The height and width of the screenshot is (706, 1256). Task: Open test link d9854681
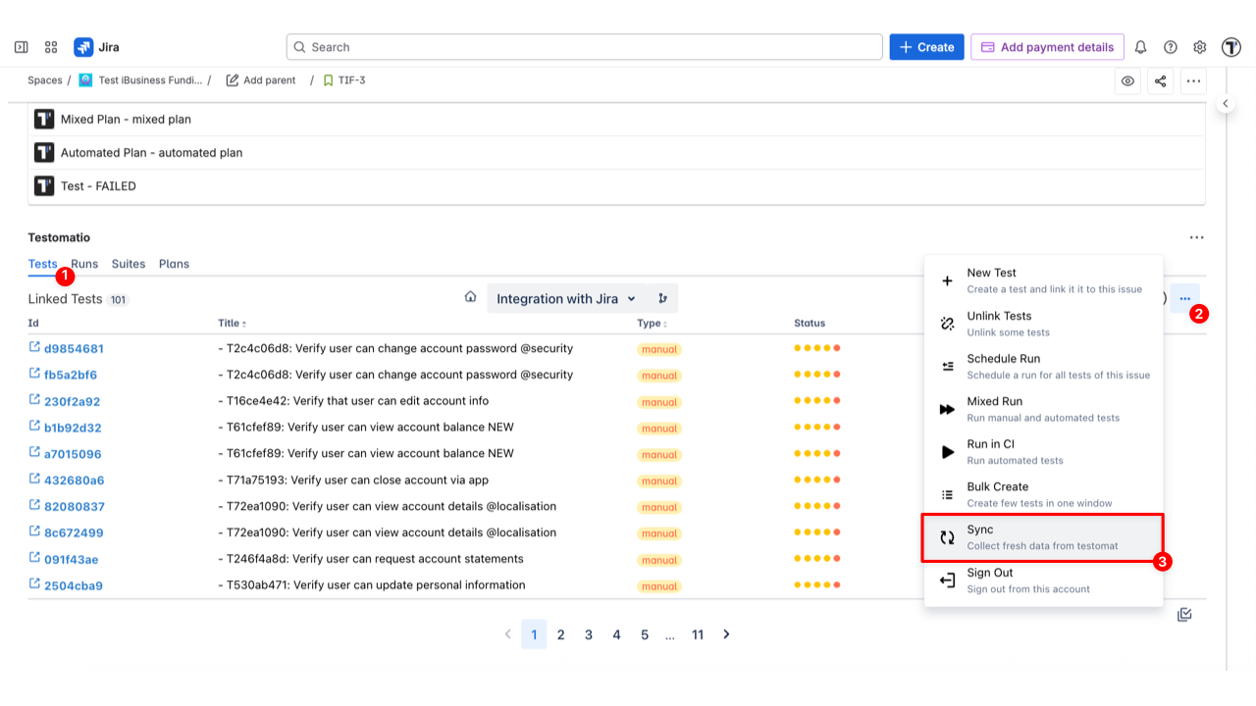tap(74, 349)
